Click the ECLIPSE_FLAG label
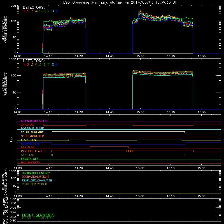Screen dimensions: 224x224 [x=31, y=144]
